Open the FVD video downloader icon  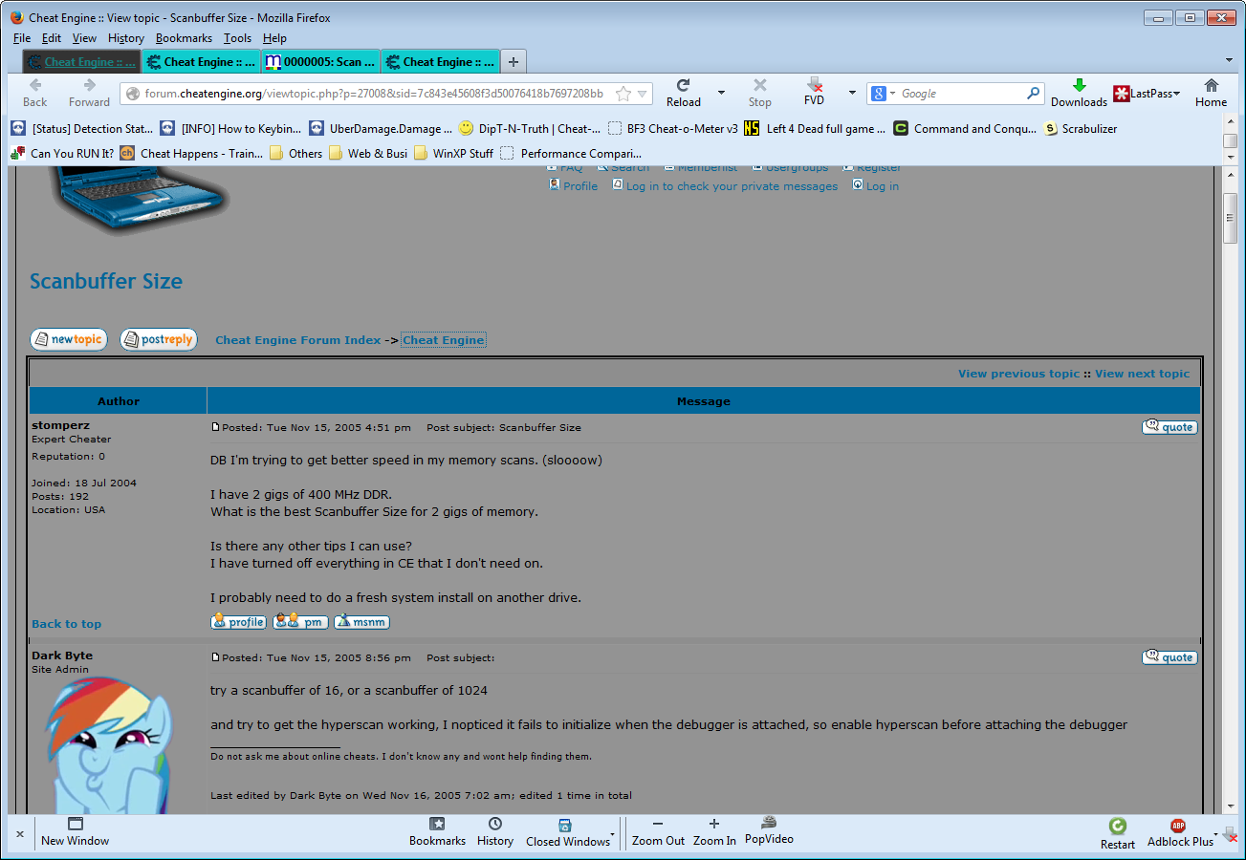coord(814,92)
